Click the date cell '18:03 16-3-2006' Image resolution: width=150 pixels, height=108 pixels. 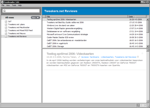(x=136, y=40)
